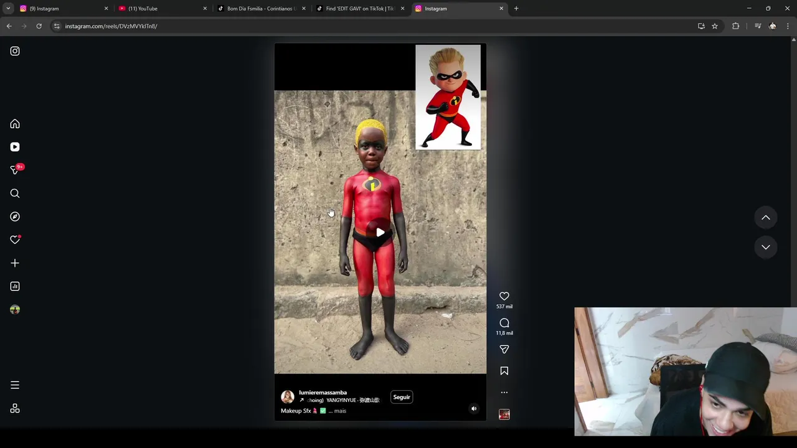797x448 pixels.
Task: Toggle the reel's sound with the speaker icon
Action: pos(474,409)
